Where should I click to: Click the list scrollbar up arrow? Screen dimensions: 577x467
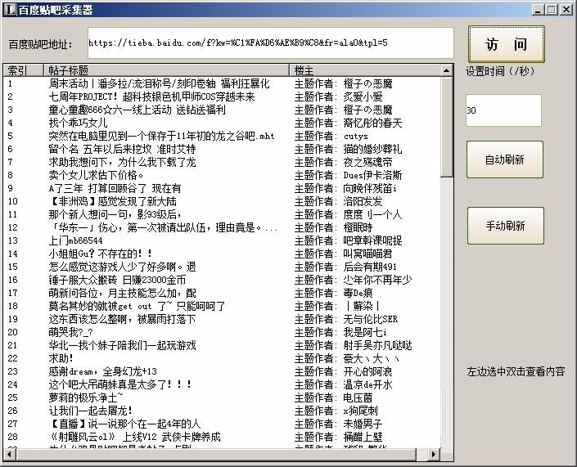(x=447, y=71)
